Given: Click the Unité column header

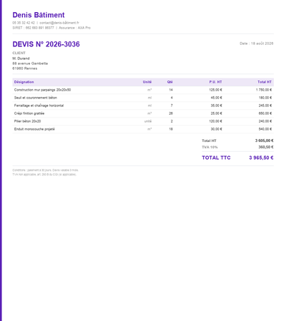Looking at the screenshot, I should 147,82.
